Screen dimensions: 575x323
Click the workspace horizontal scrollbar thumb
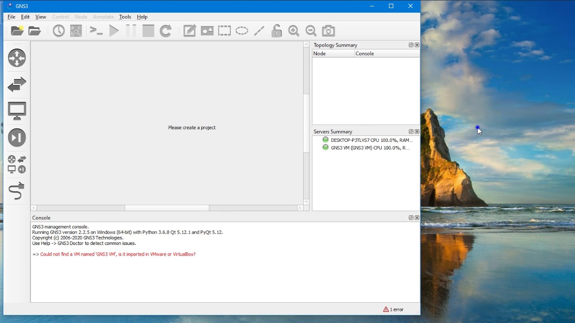click(167, 208)
